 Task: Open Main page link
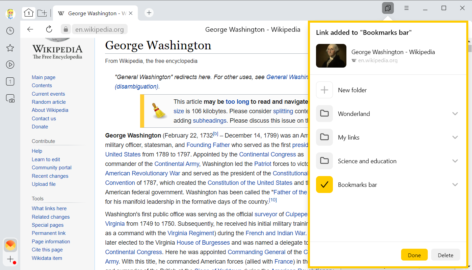point(44,77)
